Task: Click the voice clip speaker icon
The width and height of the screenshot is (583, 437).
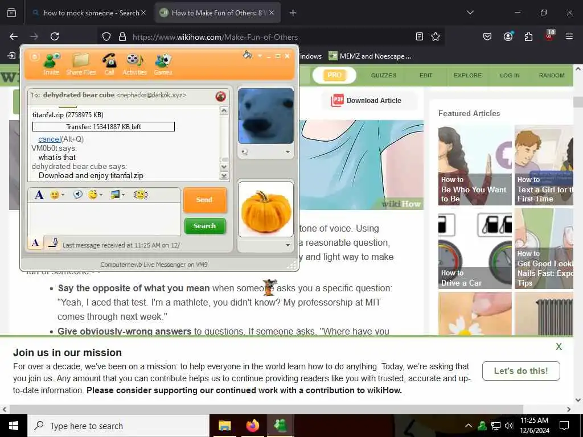Action: (77, 195)
